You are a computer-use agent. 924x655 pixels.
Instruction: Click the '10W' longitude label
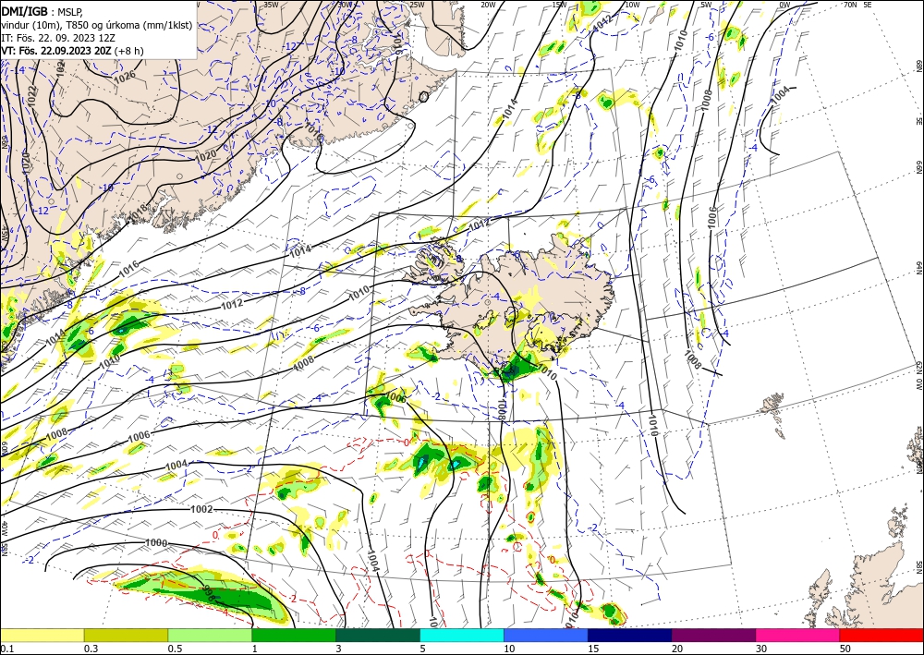632,5
